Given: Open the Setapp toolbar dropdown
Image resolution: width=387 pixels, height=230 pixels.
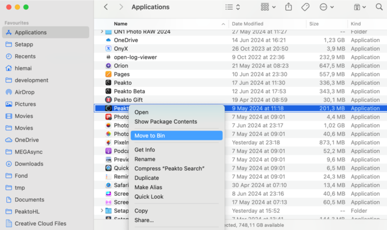Looking at the screenshot, I should point(360,7).
